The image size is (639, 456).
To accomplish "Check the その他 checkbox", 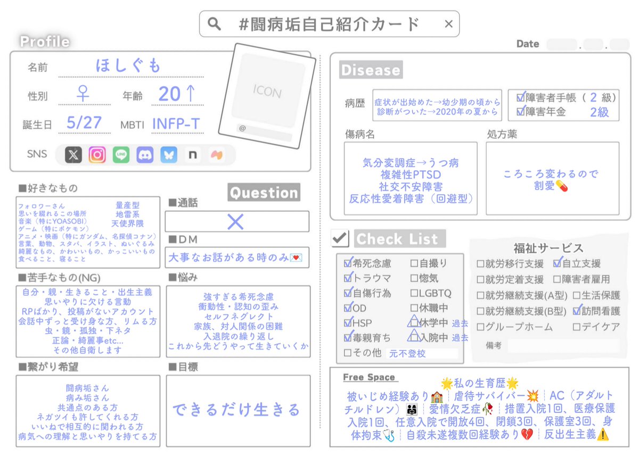I will coord(348,352).
